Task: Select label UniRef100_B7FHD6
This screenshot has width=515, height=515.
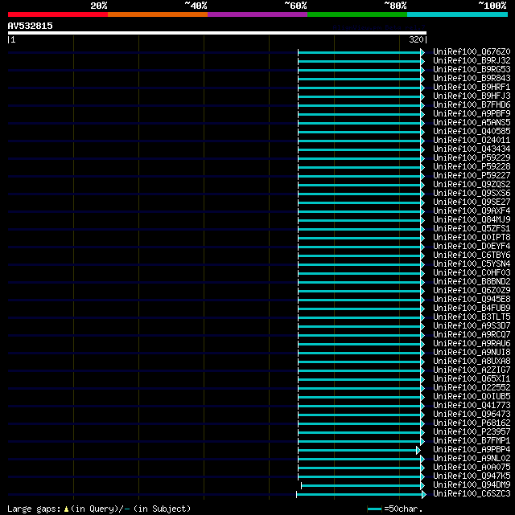Action: (472, 104)
